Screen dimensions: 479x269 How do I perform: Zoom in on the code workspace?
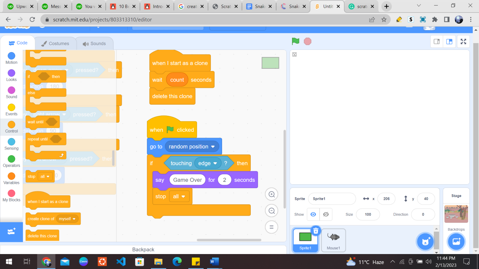[271, 194]
